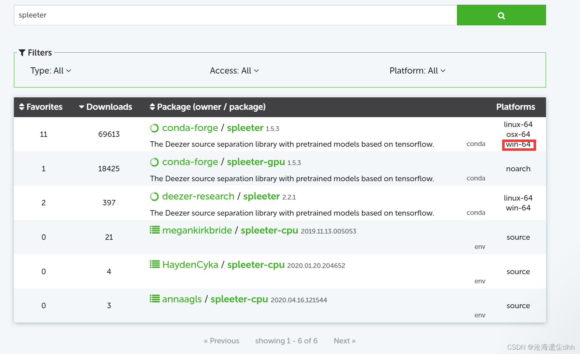Click the funnel icon next to Filters
The image size is (580, 354).
22,53
